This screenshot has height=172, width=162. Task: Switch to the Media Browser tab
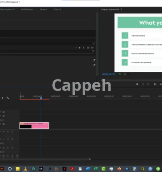pos(27,9)
